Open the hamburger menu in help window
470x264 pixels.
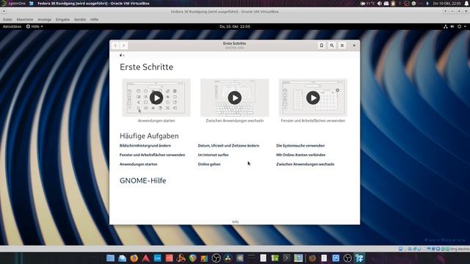342,45
